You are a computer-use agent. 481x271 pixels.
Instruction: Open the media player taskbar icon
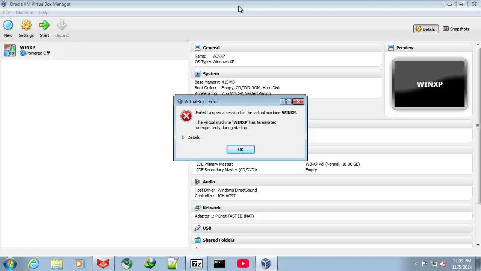80,263
